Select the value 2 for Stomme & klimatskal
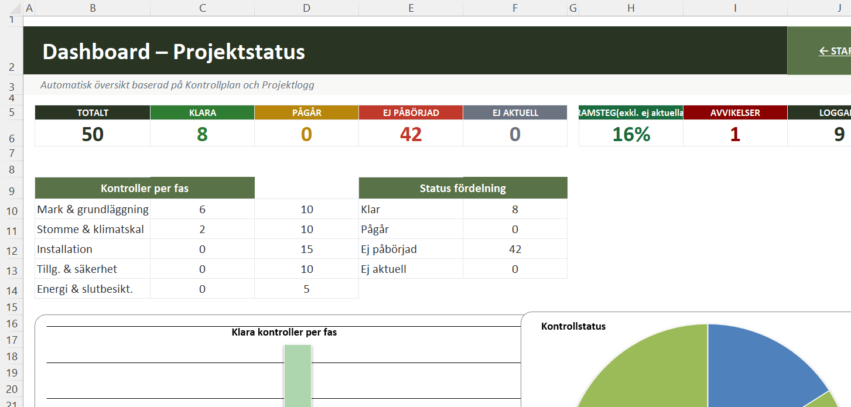This screenshot has width=851, height=407. pyautogui.click(x=202, y=229)
